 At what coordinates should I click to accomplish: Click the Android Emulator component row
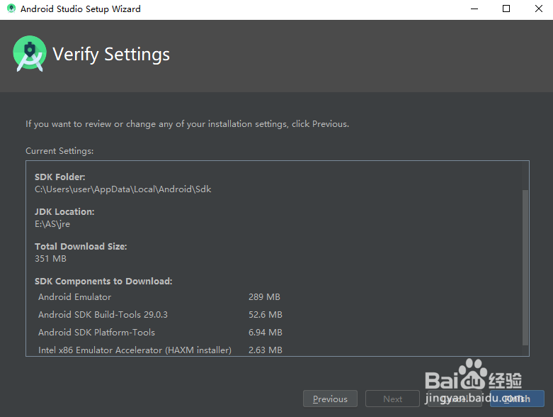point(159,297)
